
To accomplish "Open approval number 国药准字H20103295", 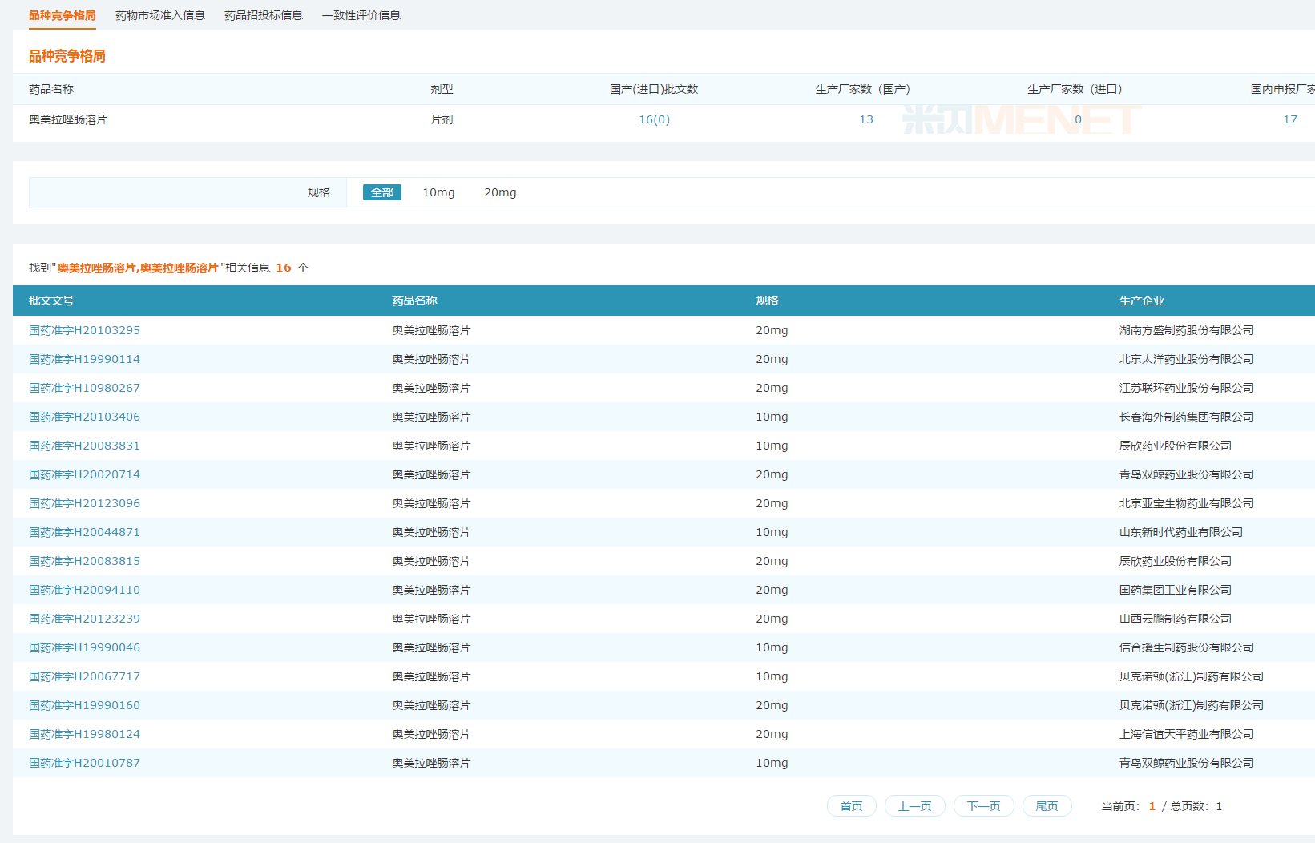I will [x=84, y=330].
